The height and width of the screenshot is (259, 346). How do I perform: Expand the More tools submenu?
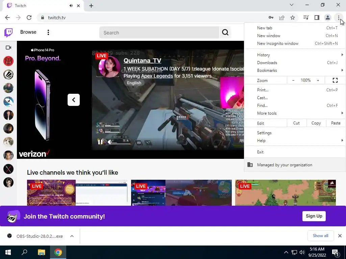[x=295, y=113]
